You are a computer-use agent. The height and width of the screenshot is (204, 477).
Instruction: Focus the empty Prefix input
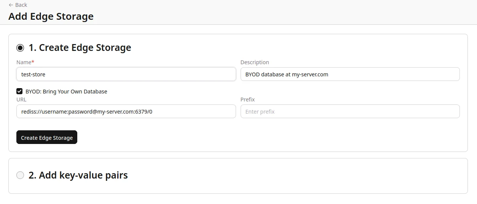(350, 111)
